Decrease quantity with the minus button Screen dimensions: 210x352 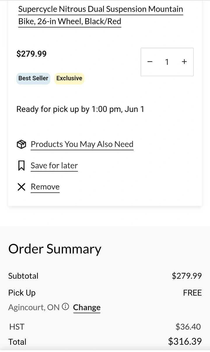click(150, 62)
